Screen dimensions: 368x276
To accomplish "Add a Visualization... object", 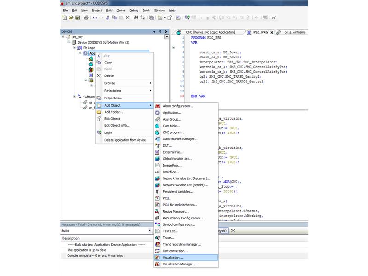I will (186, 258).
